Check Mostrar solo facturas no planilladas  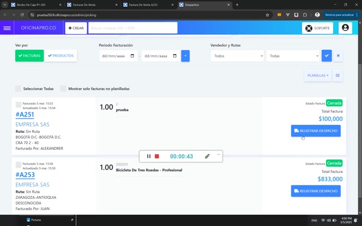click(63, 89)
